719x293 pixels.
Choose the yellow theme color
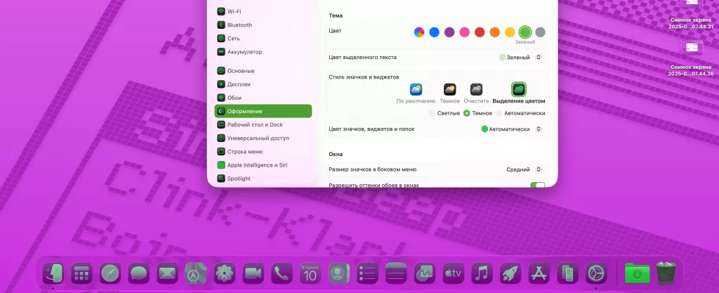tap(510, 32)
